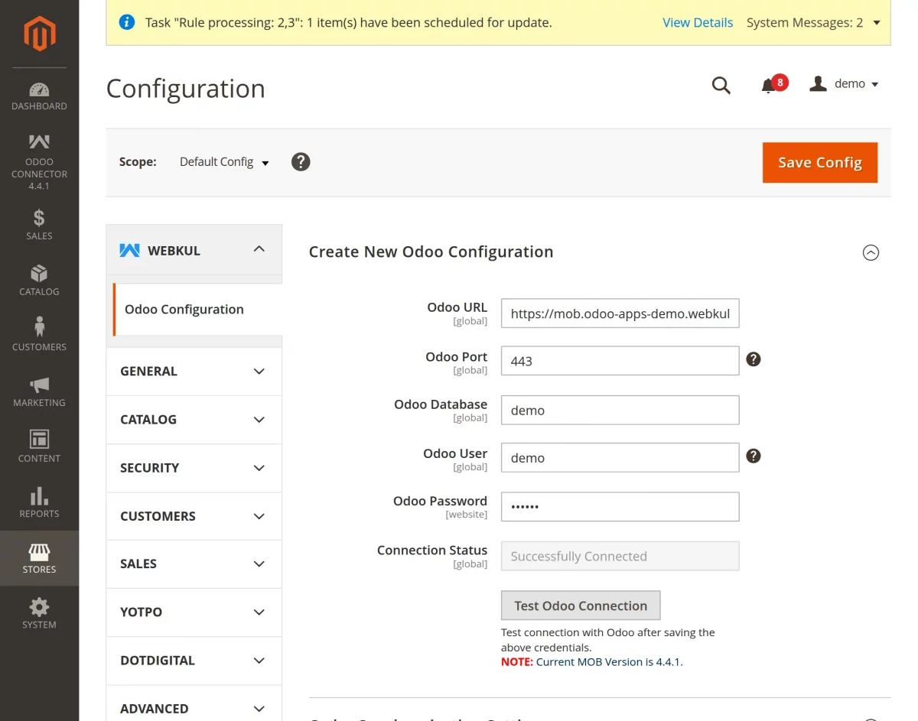The height and width of the screenshot is (721, 918).
Task: Click the 'Odoo Password' label
Action: pyautogui.click(x=440, y=501)
